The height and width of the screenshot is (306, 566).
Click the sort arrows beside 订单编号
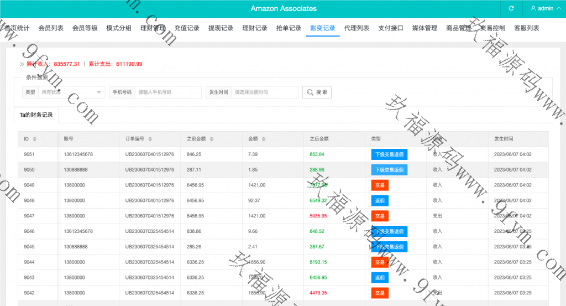coord(150,139)
